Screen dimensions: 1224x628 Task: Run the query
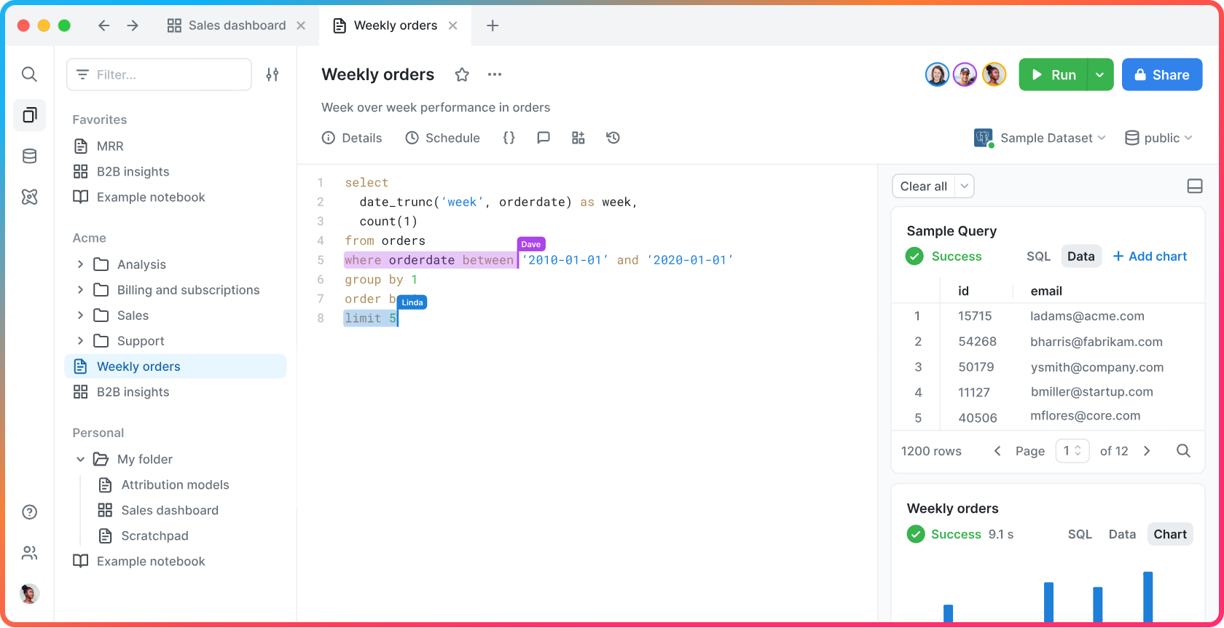pos(1054,74)
